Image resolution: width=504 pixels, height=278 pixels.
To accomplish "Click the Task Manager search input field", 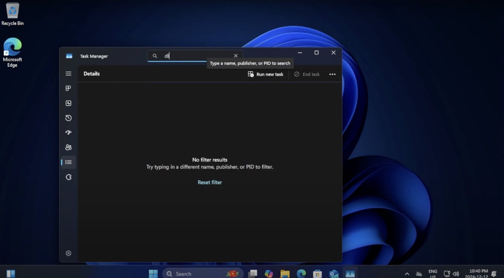I will tap(192, 56).
